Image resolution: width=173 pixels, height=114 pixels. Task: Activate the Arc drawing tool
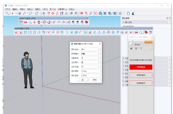30,14
